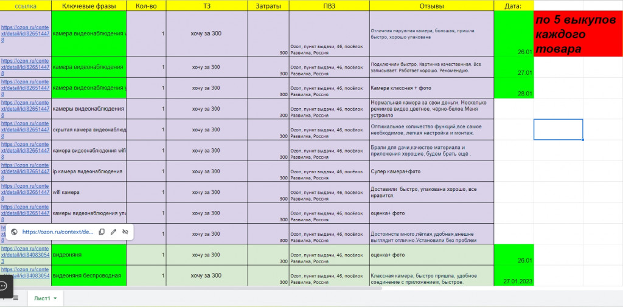The image size is (623, 307).
Task: Select the 'скрытая камера видеонаблюд' keyword cell
Action: tap(89, 129)
